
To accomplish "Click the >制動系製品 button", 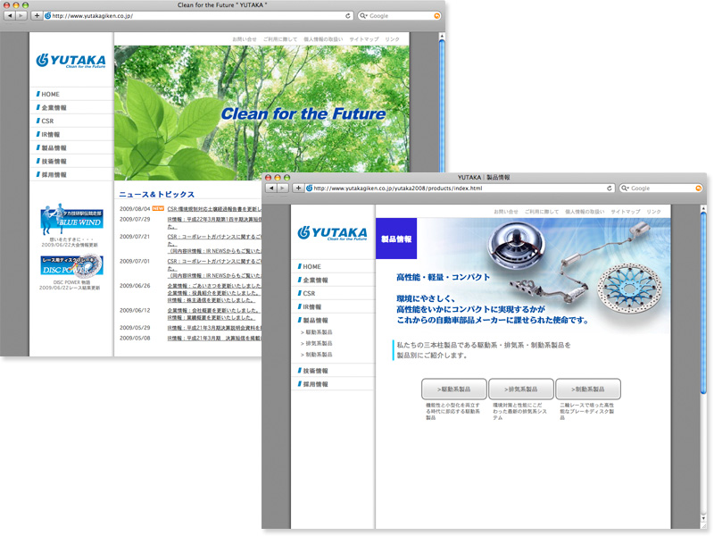I will [587, 389].
